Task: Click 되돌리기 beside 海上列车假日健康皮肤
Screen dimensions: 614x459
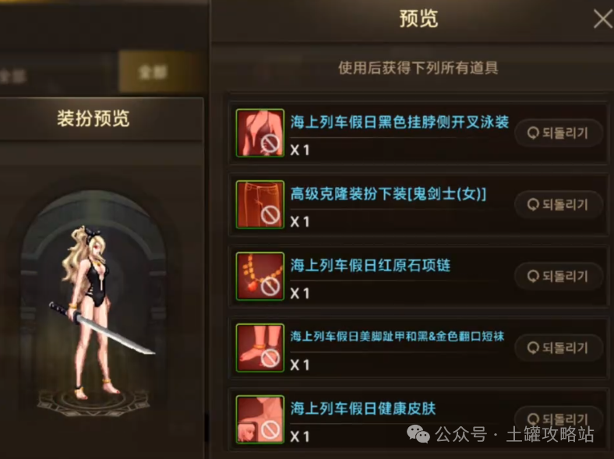Action: [x=559, y=418]
